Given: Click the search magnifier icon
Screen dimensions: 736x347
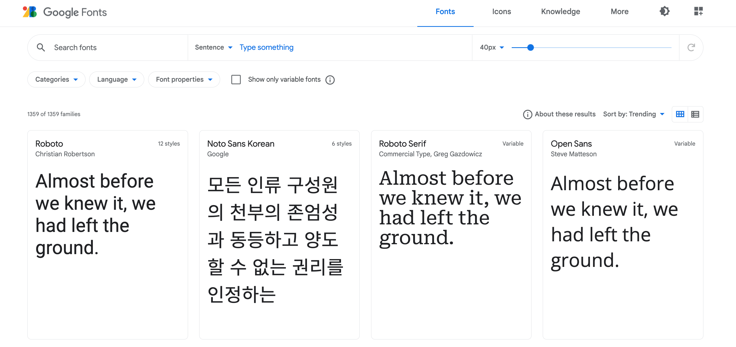Looking at the screenshot, I should tap(41, 47).
